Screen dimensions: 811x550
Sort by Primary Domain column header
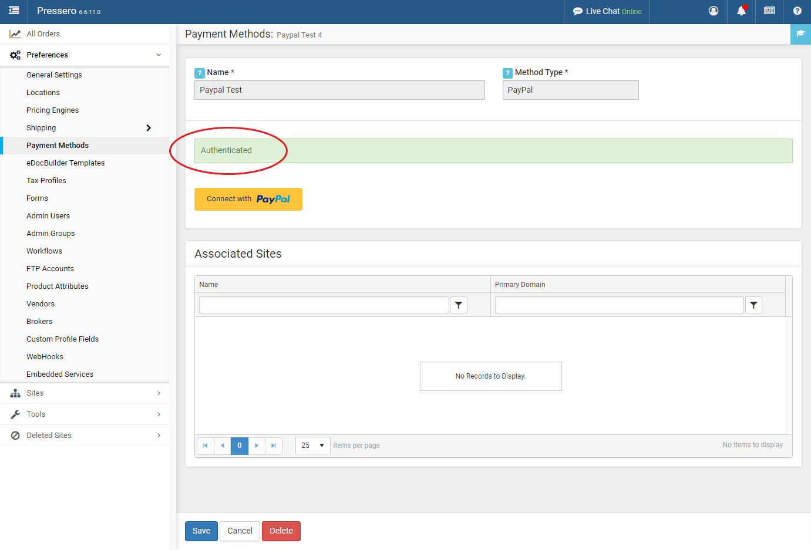click(520, 285)
